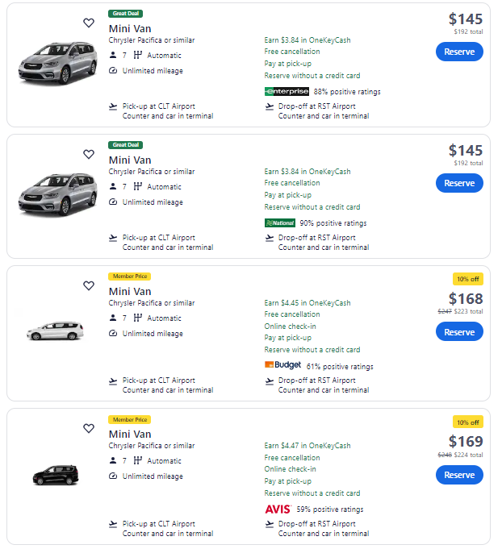The image size is (502, 549).
Task: Click the AVIS brand logo
Action: (278, 509)
